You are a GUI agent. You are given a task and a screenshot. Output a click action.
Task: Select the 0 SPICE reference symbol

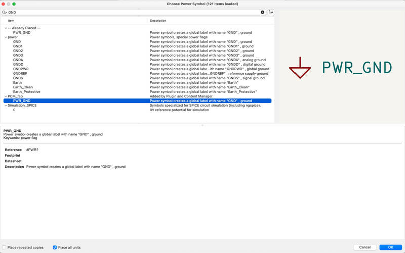(x=14, y=110)
